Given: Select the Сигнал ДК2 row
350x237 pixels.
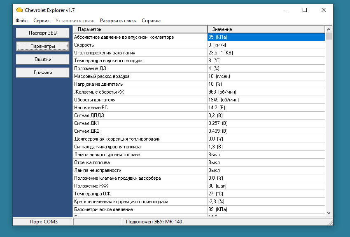Looking at the screenshot, I should point(199,131).
